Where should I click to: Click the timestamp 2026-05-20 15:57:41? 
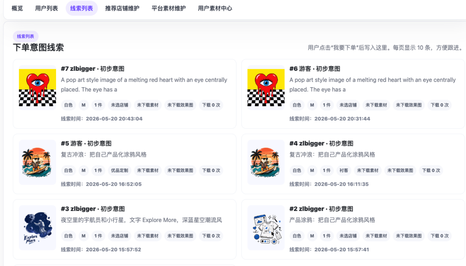[x=342, y=250]
